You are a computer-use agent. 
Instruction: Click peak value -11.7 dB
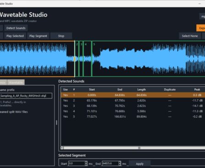197,100
